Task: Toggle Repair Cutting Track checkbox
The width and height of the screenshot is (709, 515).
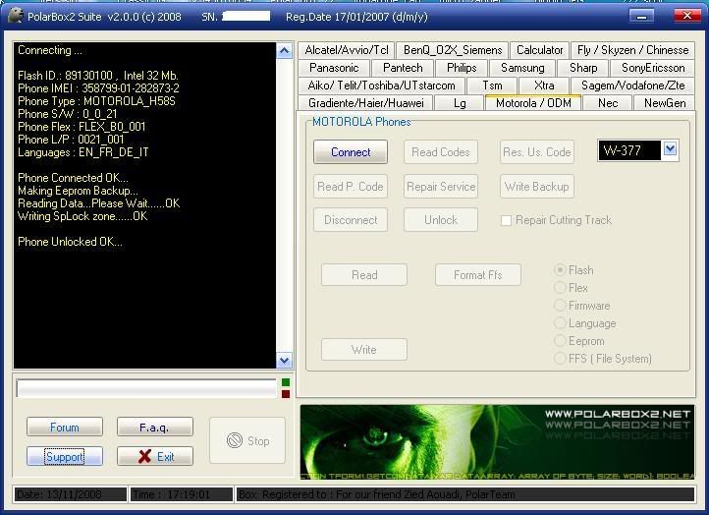Action: click(507, 220)
